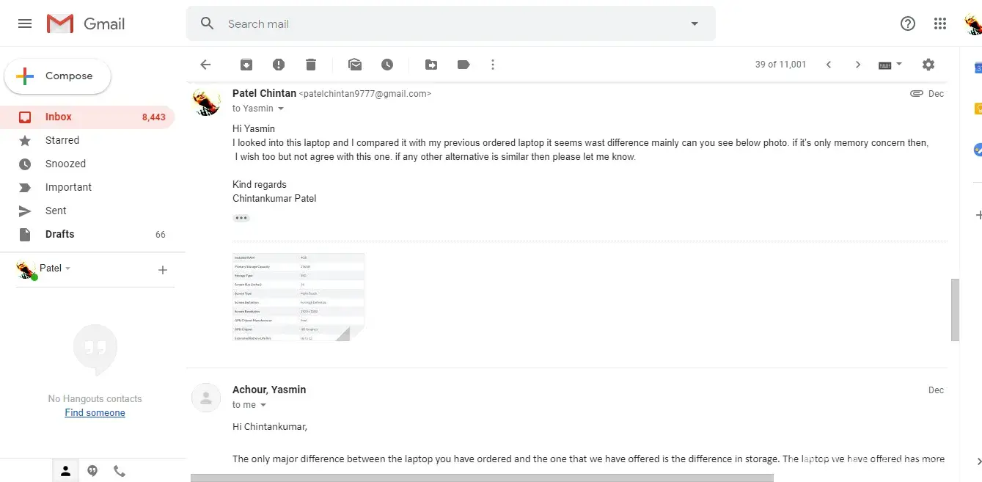Show trimmed content with three-dots button

coord(241,218)
